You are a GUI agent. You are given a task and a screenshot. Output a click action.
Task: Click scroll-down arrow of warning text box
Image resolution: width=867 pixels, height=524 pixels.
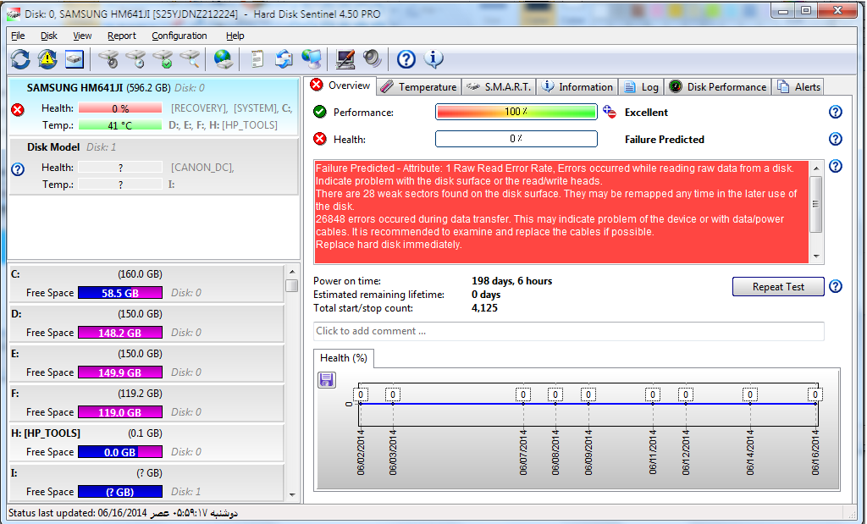816,256
